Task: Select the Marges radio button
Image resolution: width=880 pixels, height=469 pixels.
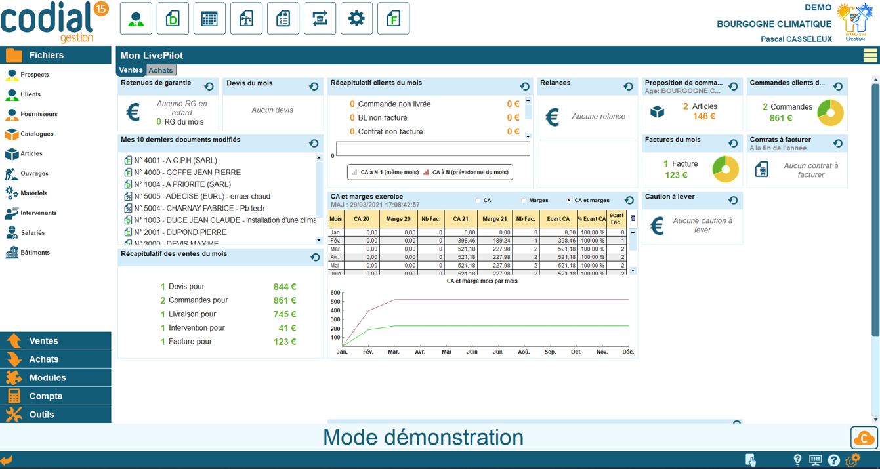Action: point(523,201)
